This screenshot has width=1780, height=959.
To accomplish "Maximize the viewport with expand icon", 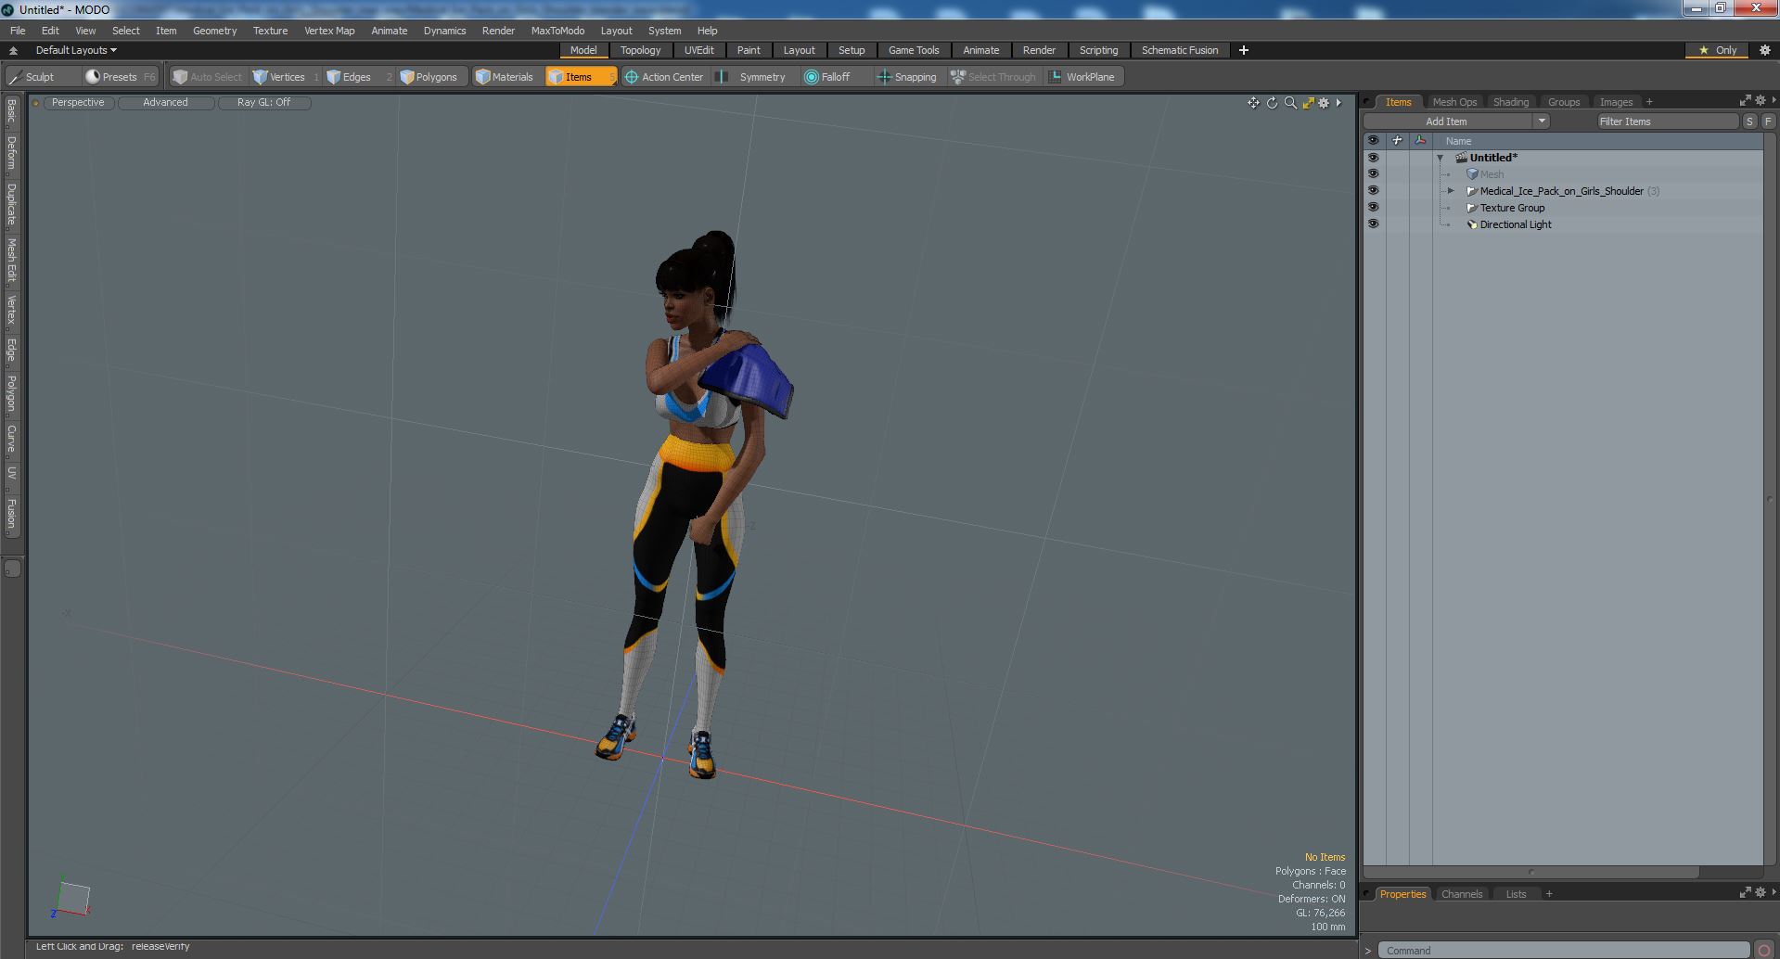I will click(x=1308, y=103).
